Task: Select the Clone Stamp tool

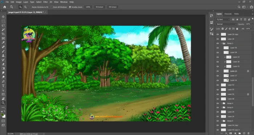Action: (3, 56)
